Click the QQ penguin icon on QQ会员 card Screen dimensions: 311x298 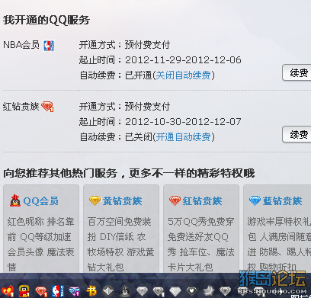point(15,200)
